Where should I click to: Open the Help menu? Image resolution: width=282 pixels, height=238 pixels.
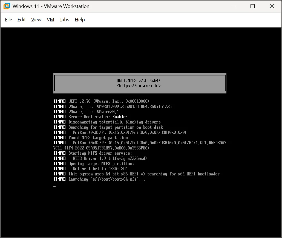click(x=80, y=20)
